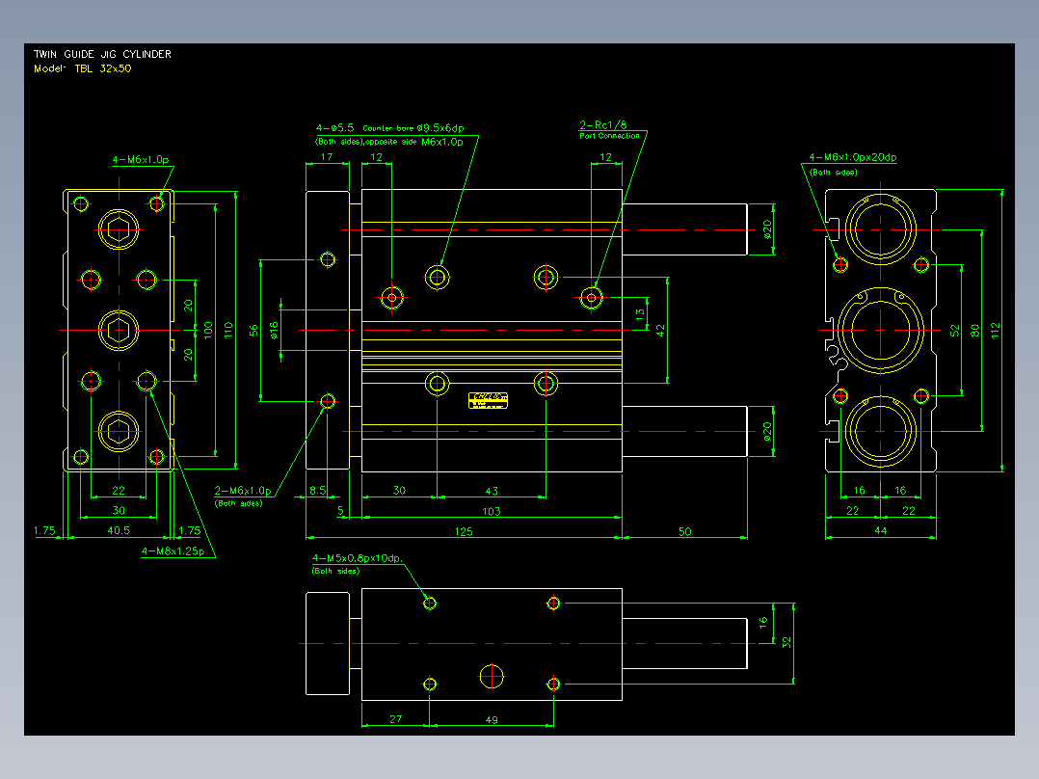Image resolution: width=1039 pixels, height=779 pixels.
Task: Select the '2-Rc1/8' callout text
Action: [x=603, y=124]
